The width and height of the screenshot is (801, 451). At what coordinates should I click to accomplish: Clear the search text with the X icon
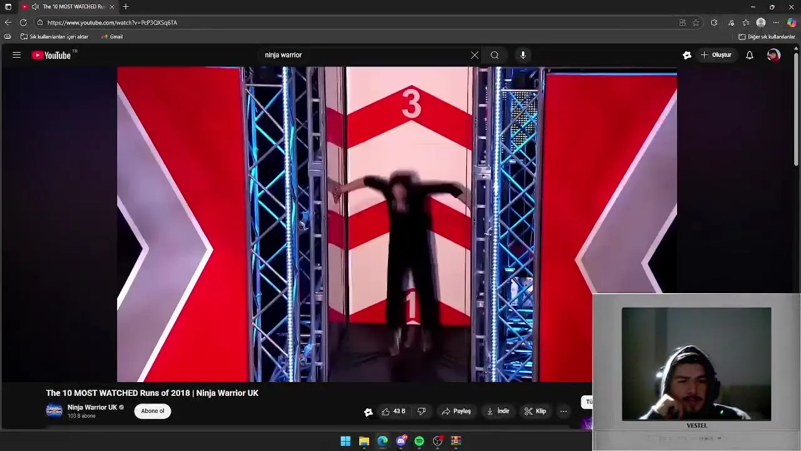pos(475,55)
